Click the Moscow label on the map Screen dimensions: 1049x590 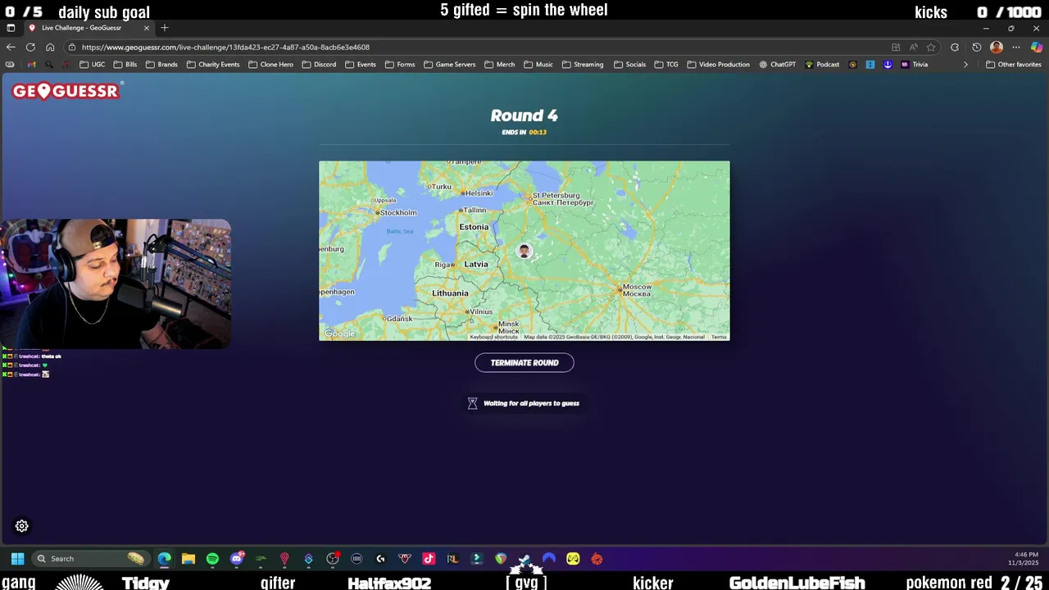tap(637, 290)
